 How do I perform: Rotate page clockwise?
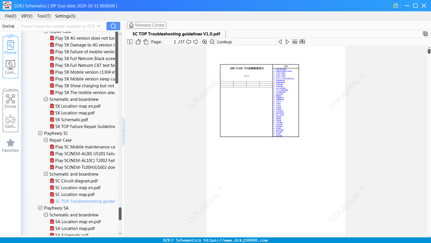(146, 42)
